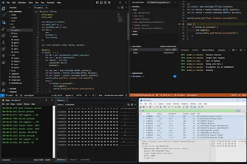Image resolution: width=247 pixels, height=164 pixels.
Task: Click the Wireshark zoom in toolbar icon
Action: click(x=199, y=107)
